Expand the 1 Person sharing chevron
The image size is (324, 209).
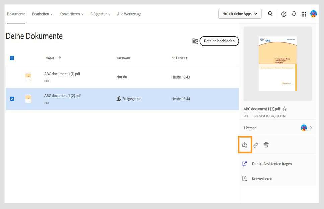[x=311, y=128]
